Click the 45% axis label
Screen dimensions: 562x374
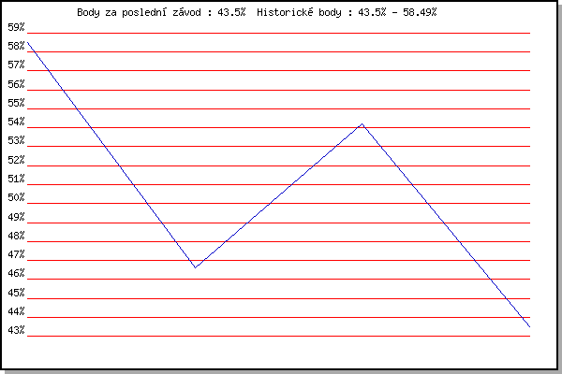16,293
